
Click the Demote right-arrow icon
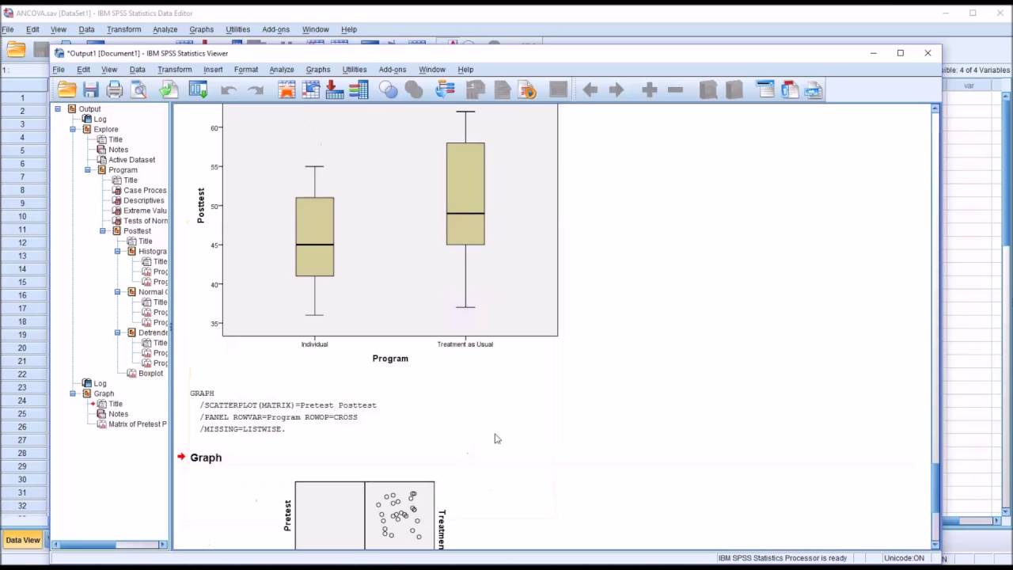[616, 90]
